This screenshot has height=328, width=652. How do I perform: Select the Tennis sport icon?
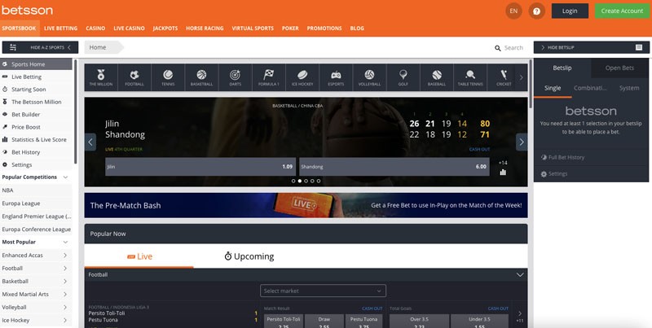tap(168, 77)
